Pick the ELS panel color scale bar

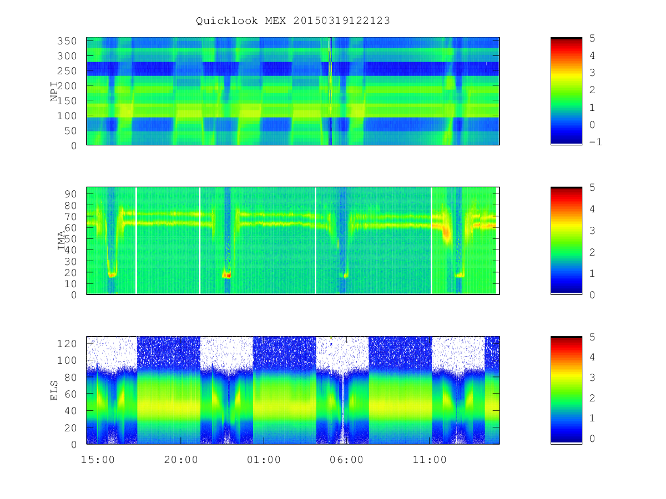point(566,390)
